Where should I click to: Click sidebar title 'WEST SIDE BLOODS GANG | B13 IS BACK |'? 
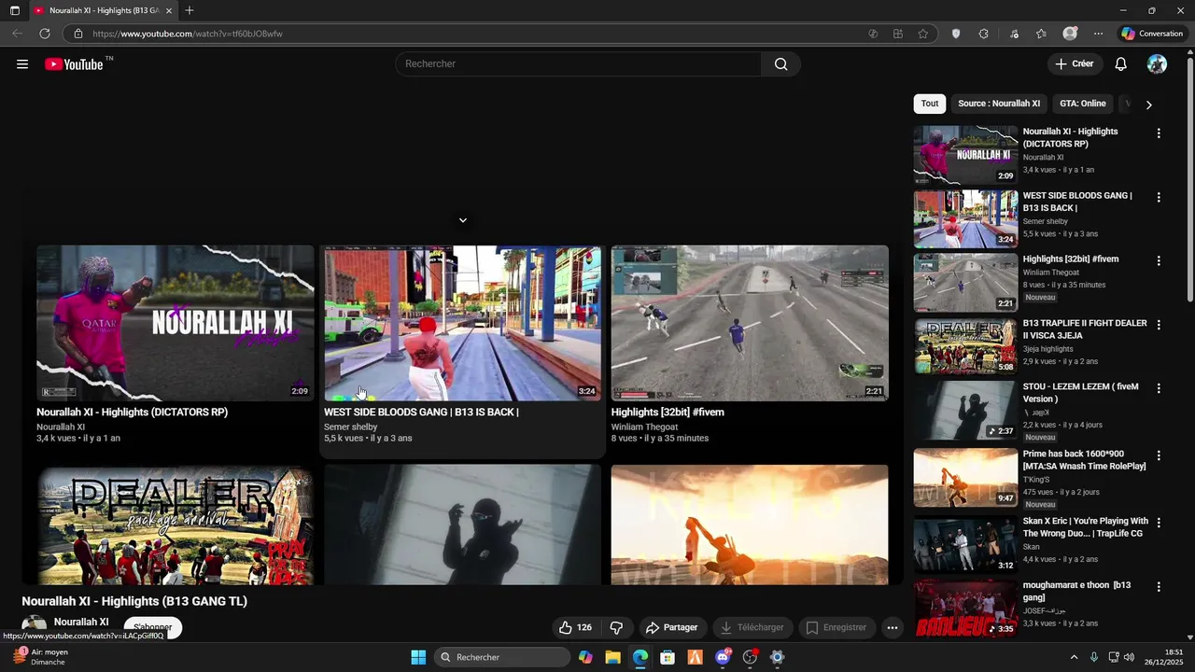tap(1077, 202)
